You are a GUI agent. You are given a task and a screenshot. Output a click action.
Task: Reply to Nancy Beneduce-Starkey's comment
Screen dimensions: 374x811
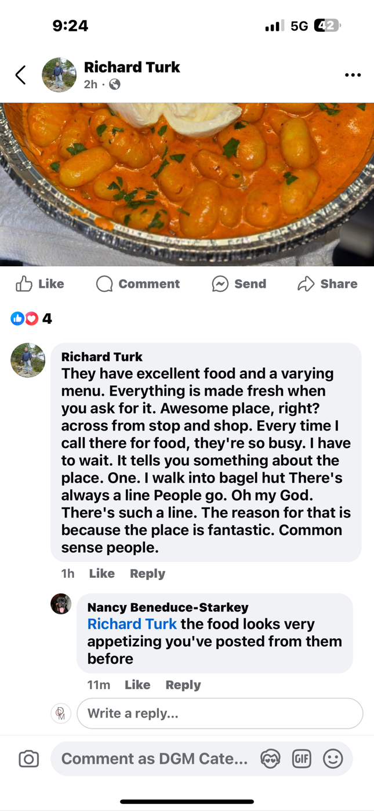pyautogui.click(x=183, y=685)
